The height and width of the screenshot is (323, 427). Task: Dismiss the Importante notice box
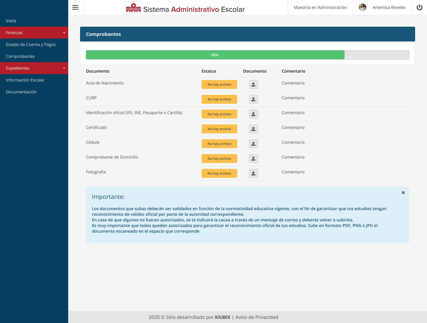[x=403, y=193]
